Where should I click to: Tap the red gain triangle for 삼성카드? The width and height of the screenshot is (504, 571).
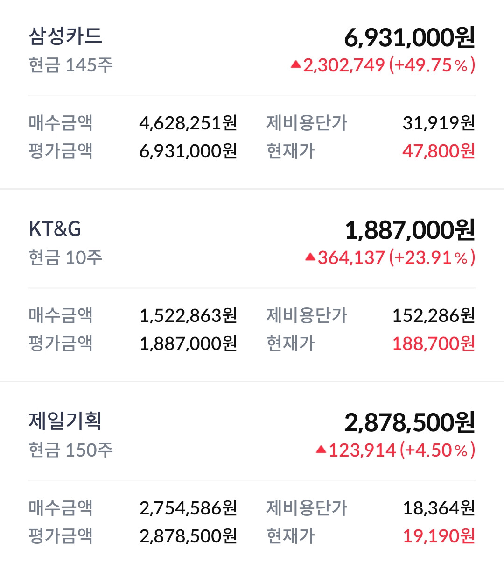click(x=295, y=64)
